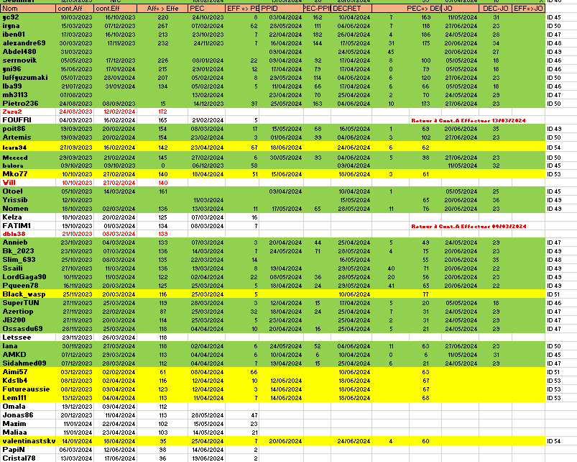Click the red "Zaza2" name cell
The width and height of the screenshot is (577, 462).
(x=28, y=112)
